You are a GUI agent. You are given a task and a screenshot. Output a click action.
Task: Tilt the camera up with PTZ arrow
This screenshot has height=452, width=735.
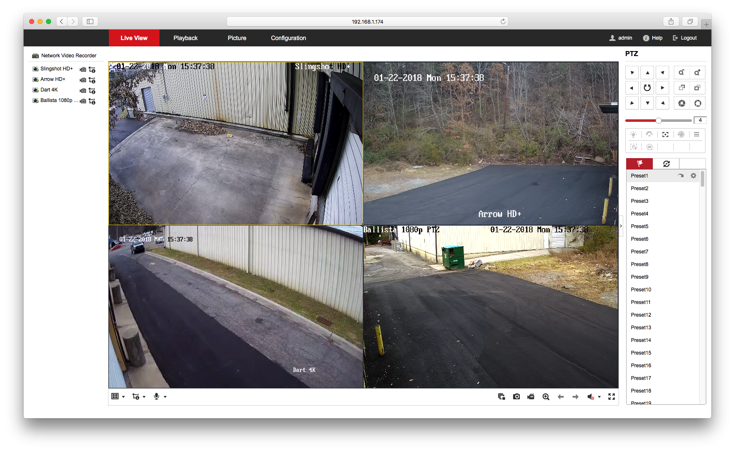point(647,73)
